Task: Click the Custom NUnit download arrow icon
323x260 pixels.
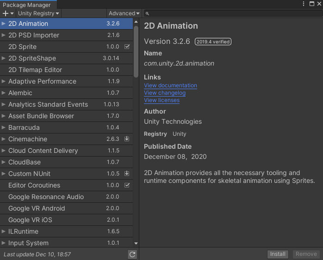Action: tap(127, 174)
